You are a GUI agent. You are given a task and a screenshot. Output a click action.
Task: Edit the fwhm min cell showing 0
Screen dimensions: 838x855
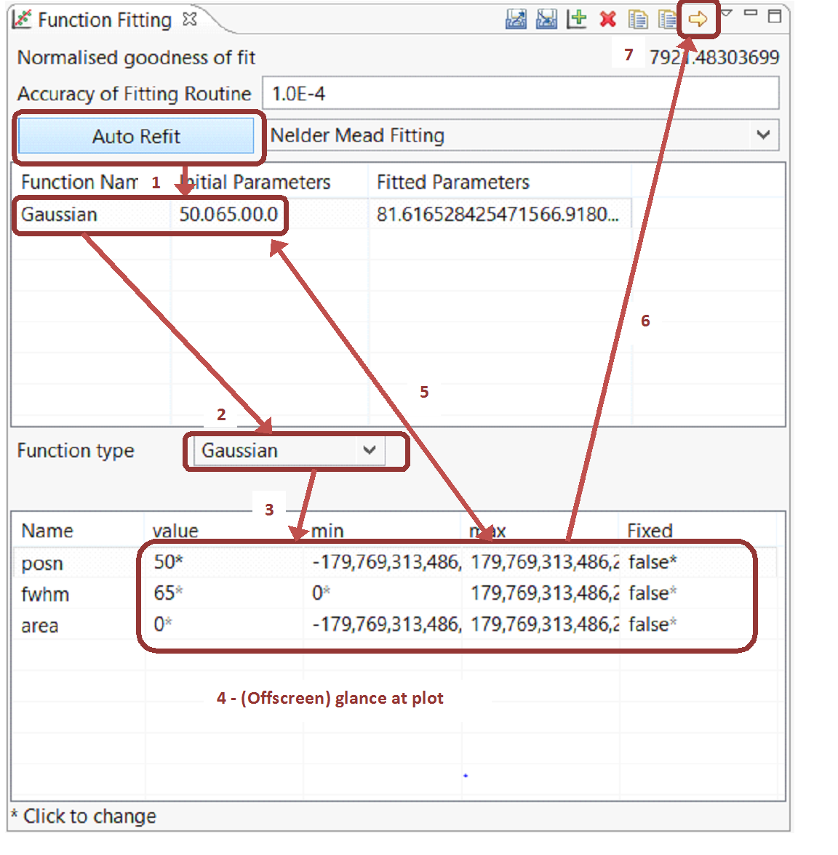coord(321,593)
